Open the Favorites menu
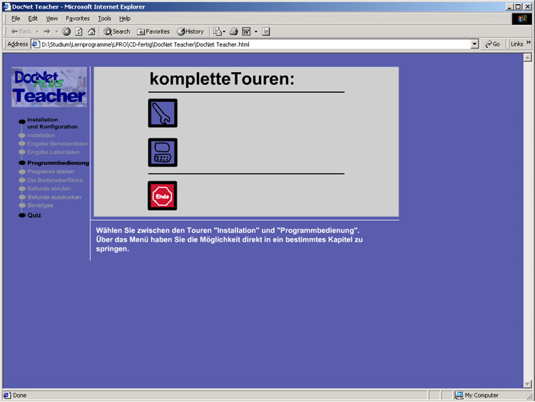Viewport: 535px width, 402px height. tap(78, 19)
